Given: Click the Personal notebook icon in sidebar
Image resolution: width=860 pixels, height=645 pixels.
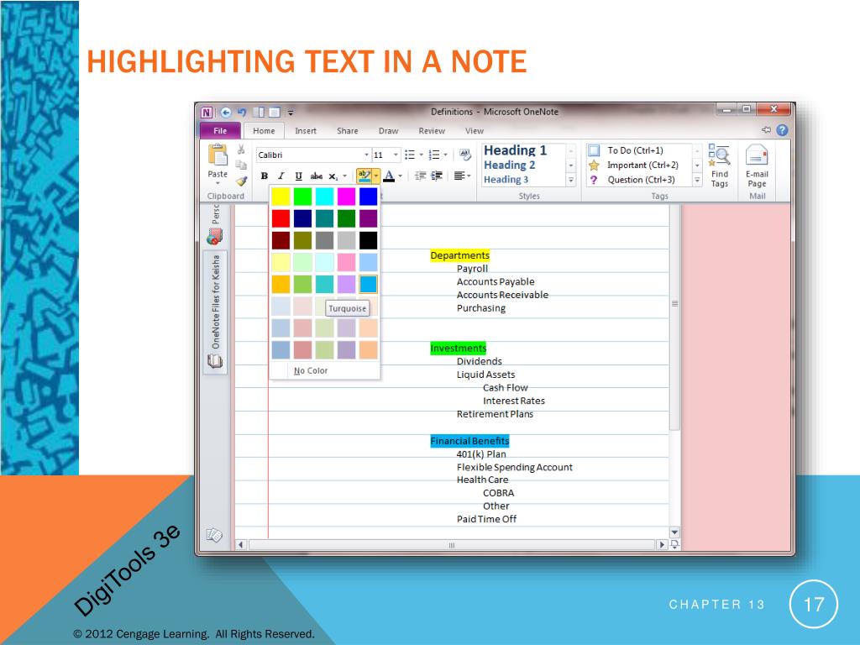Looking at the screenshot, I should [x=214, y=236].
